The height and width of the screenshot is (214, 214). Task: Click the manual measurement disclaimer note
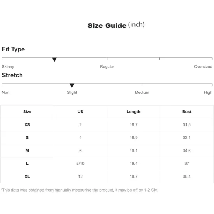click(x=80, y=190)
